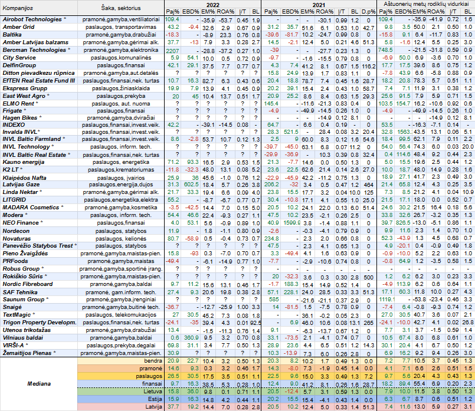
Task: Select the 'Vilniaus baldai' company cell
Action: click(39, 338)
